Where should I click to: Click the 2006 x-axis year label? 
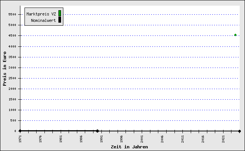click(x=162, y=139)
